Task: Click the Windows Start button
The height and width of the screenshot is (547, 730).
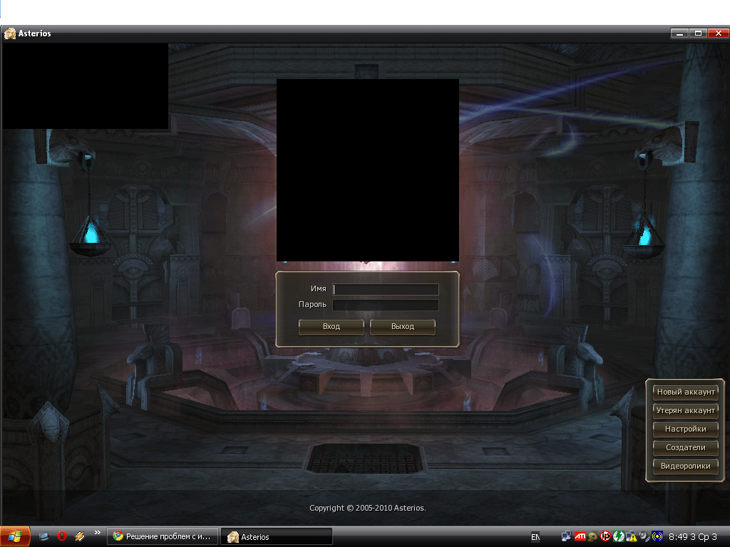Action: click(x=15, y=536)
